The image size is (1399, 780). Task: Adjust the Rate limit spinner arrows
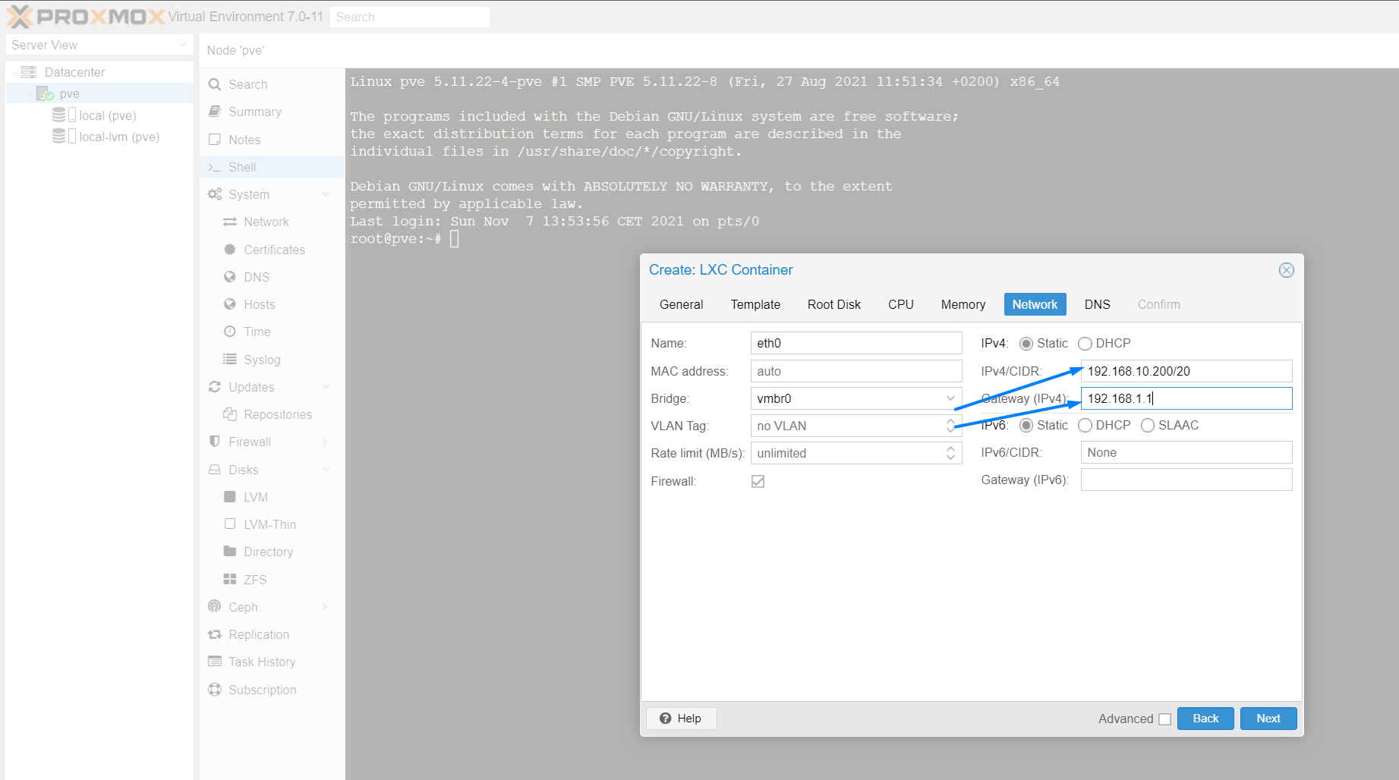[x=950, y=453]
